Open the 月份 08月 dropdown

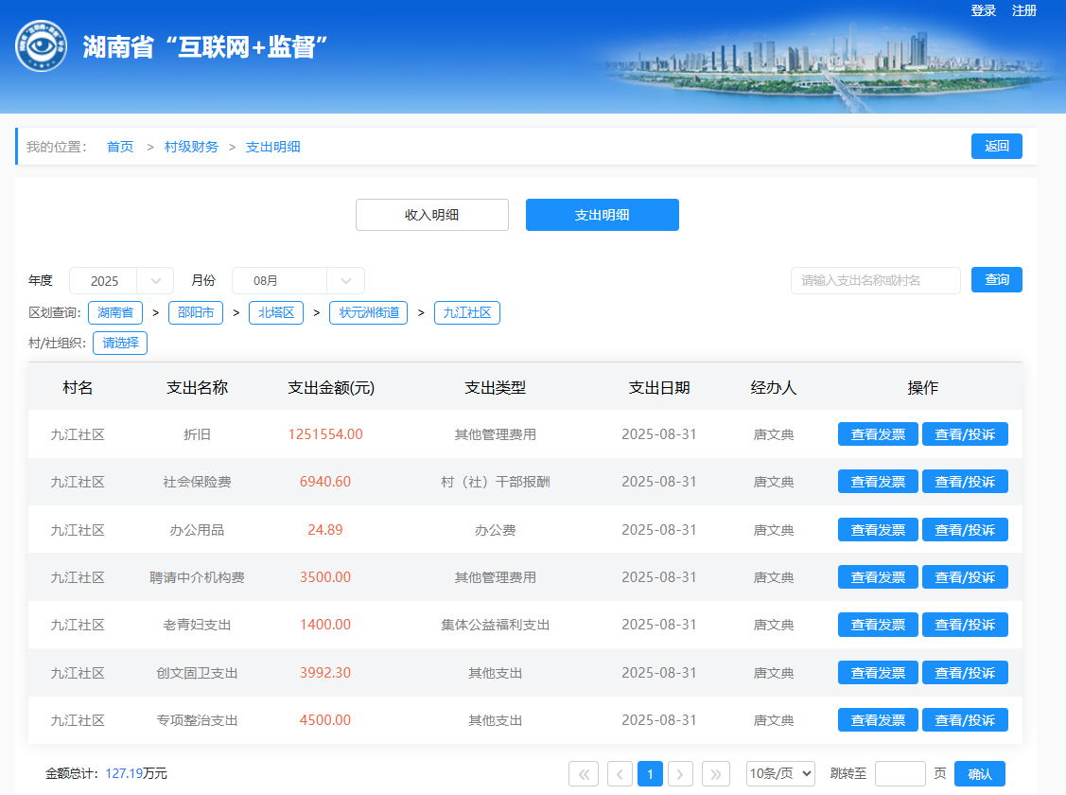(298, 281)
